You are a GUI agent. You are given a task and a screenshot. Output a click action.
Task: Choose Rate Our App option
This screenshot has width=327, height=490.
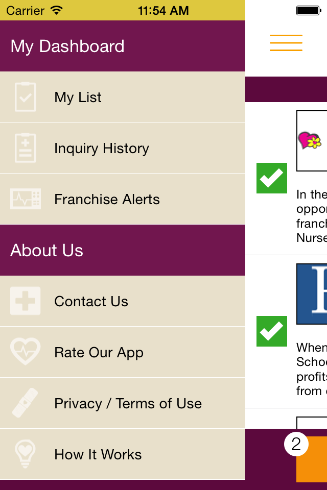tap(99, 352)
